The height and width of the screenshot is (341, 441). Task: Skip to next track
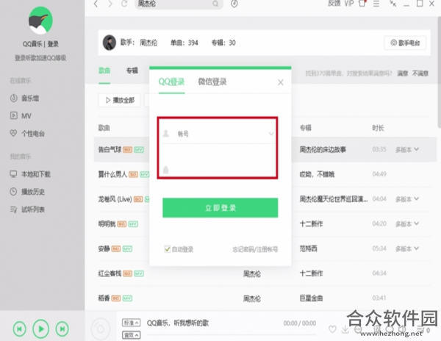(62, 329)
